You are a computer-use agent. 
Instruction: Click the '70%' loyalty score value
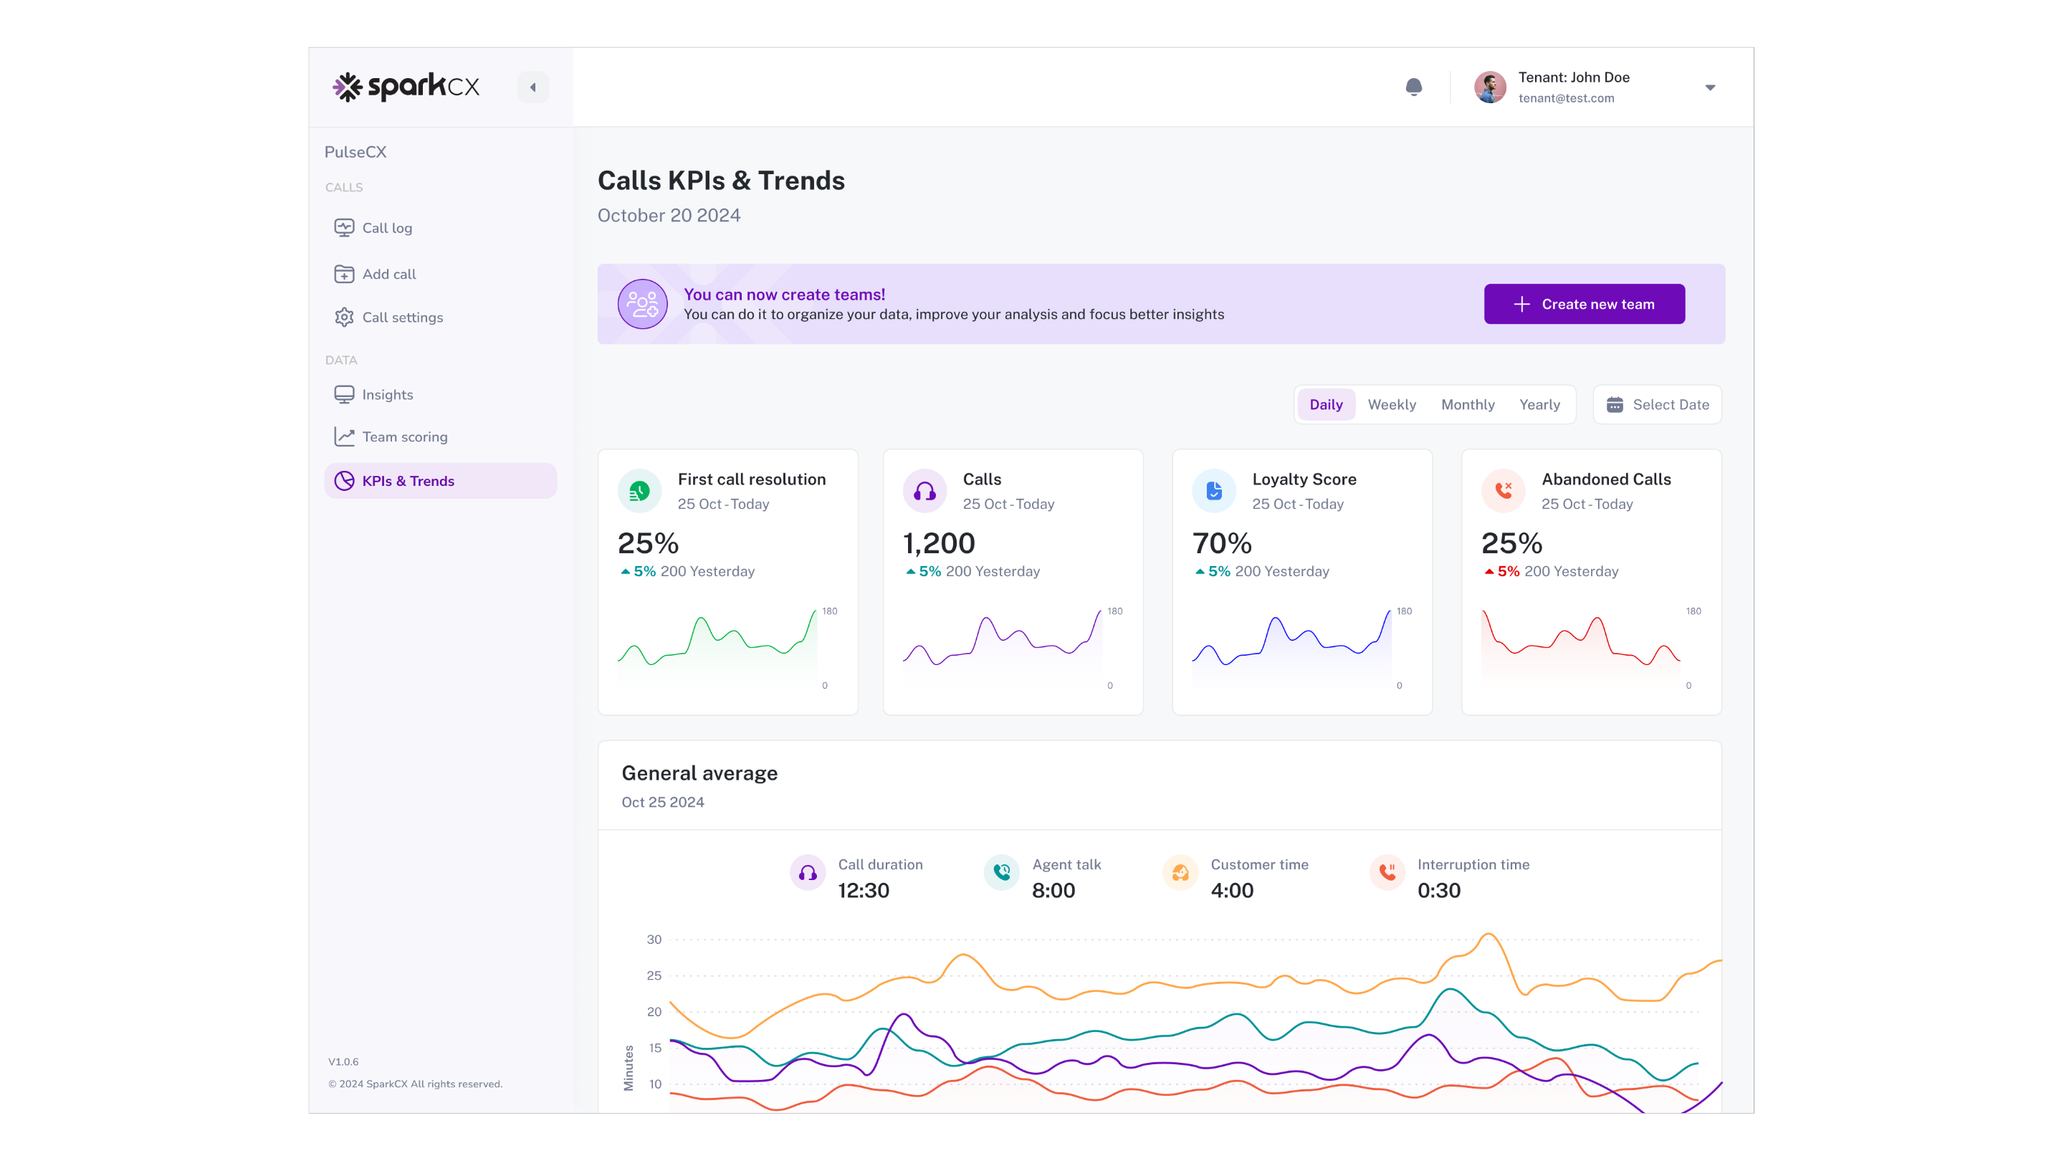tap(1222, 543)
